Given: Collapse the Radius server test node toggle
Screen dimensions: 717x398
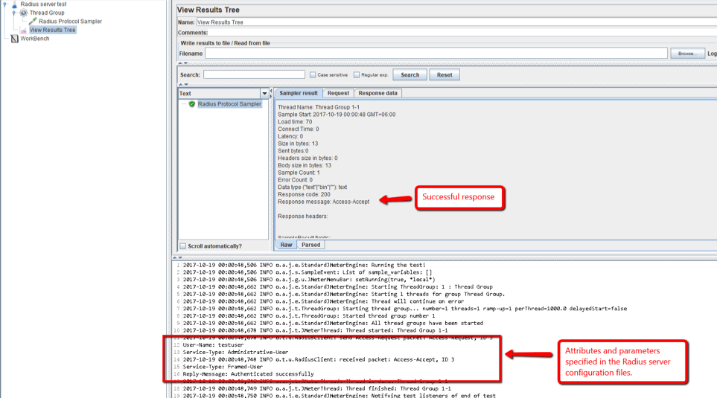Looking at the screenshot, I should (5, 4).
